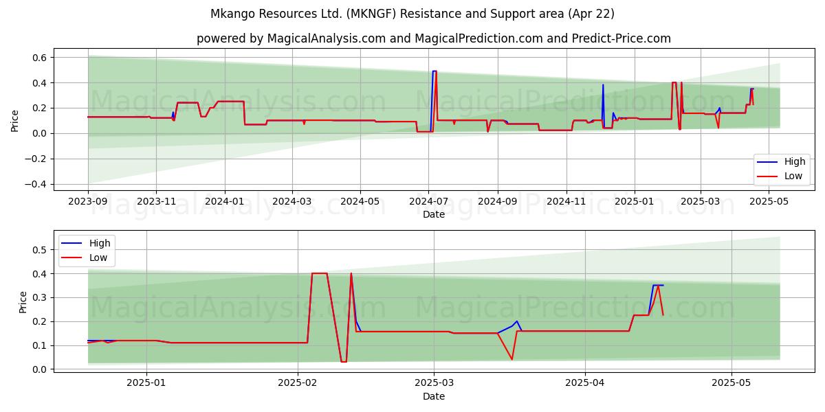The image size is (825, 412).
Task: Click the 2025-04 x-axis label in lower chart
Action: tap(585, 384)
